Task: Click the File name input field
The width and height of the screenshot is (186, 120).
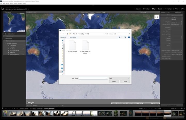Action: coord(93,78)
